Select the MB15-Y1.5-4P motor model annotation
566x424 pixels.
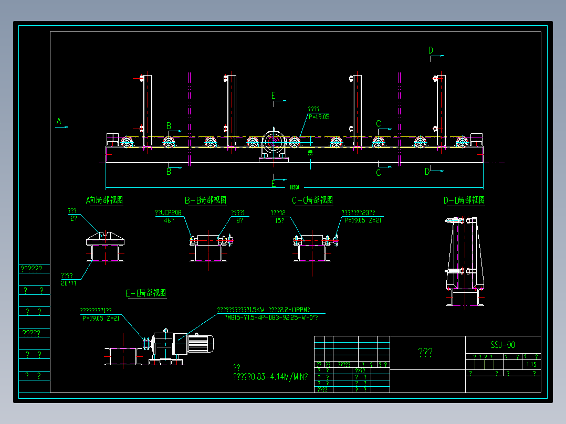[271, 317]
